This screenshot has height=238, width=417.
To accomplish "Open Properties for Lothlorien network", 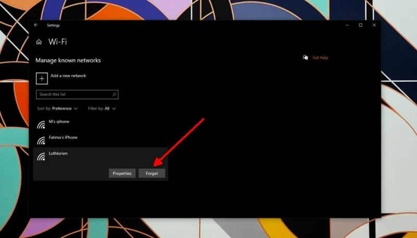I will 122,173.
